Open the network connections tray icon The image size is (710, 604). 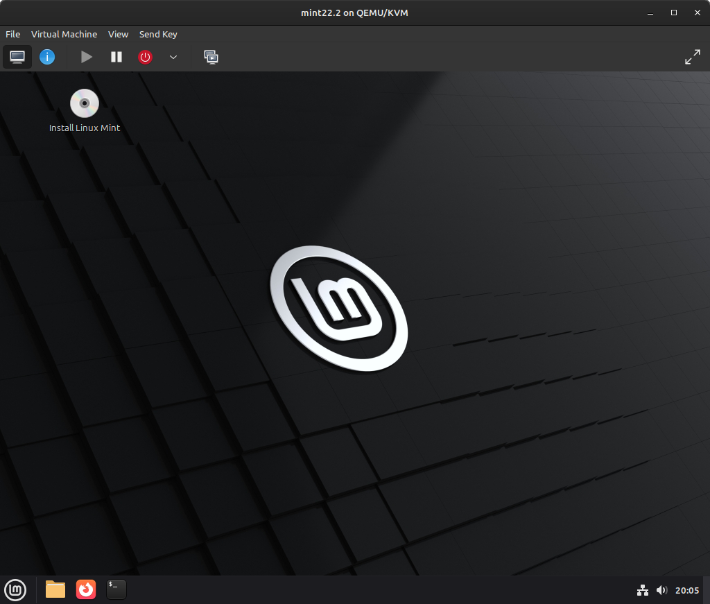click(643, 590)
